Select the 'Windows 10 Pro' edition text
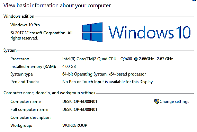Viewport: 197px width, 132px height. tap(25, 25)
